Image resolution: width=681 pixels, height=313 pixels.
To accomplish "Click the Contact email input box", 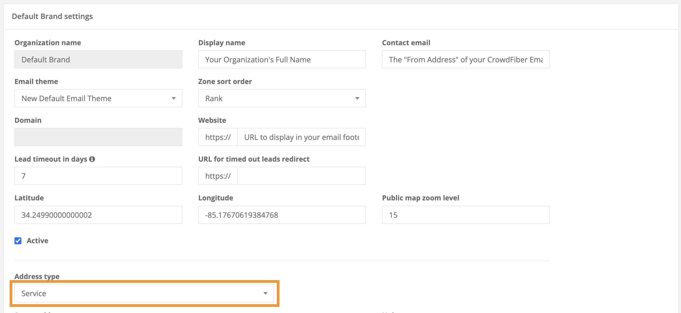I will (x=465, y=59).
